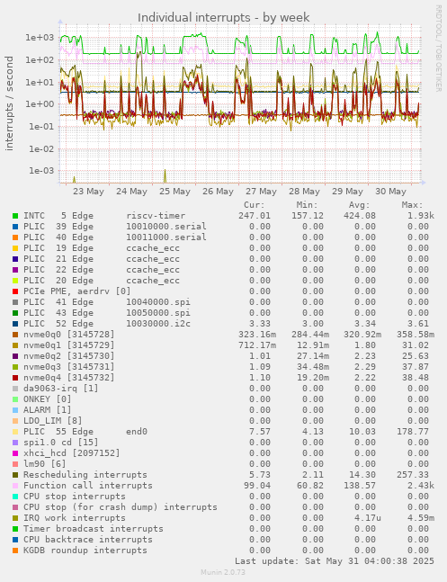Click the pink Function call interrupts swatch
Viewport: 447px width, 582px height.
coord(15,486)
